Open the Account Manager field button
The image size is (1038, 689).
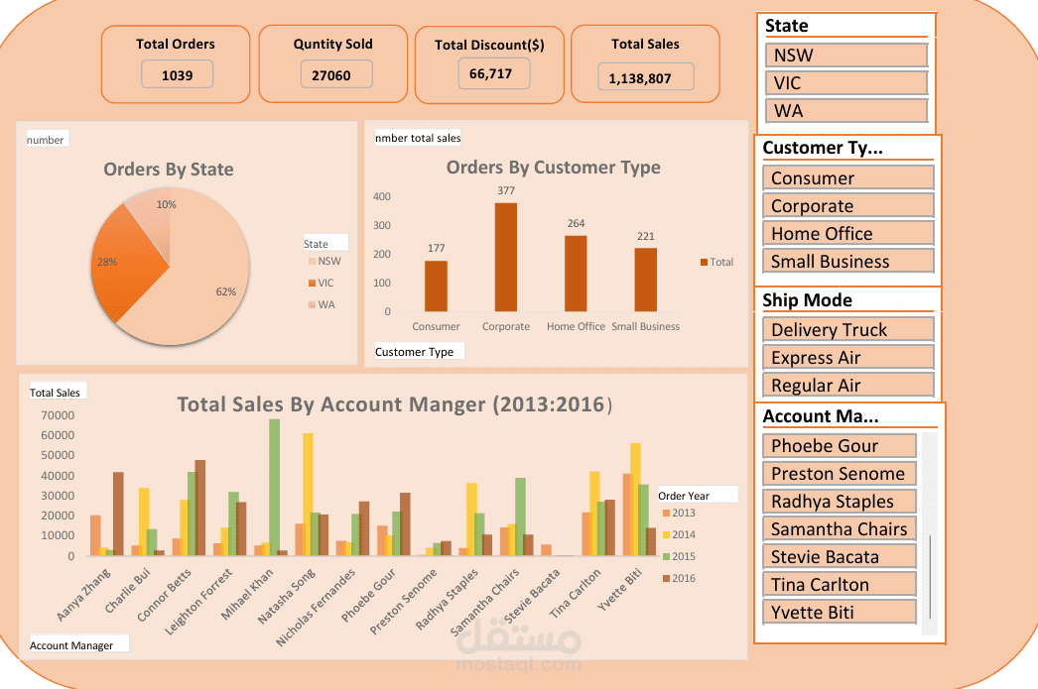click(78, 644)
